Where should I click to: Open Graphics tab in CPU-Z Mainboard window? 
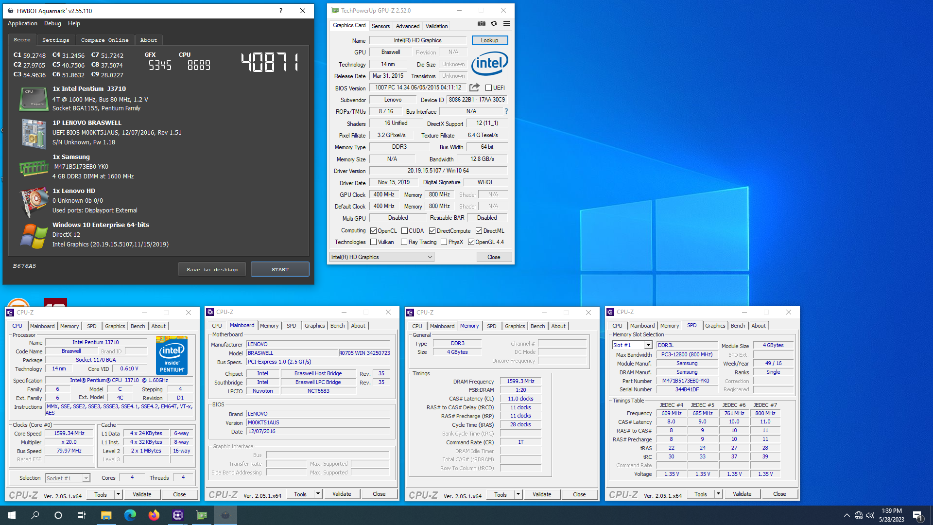(314, 326)
